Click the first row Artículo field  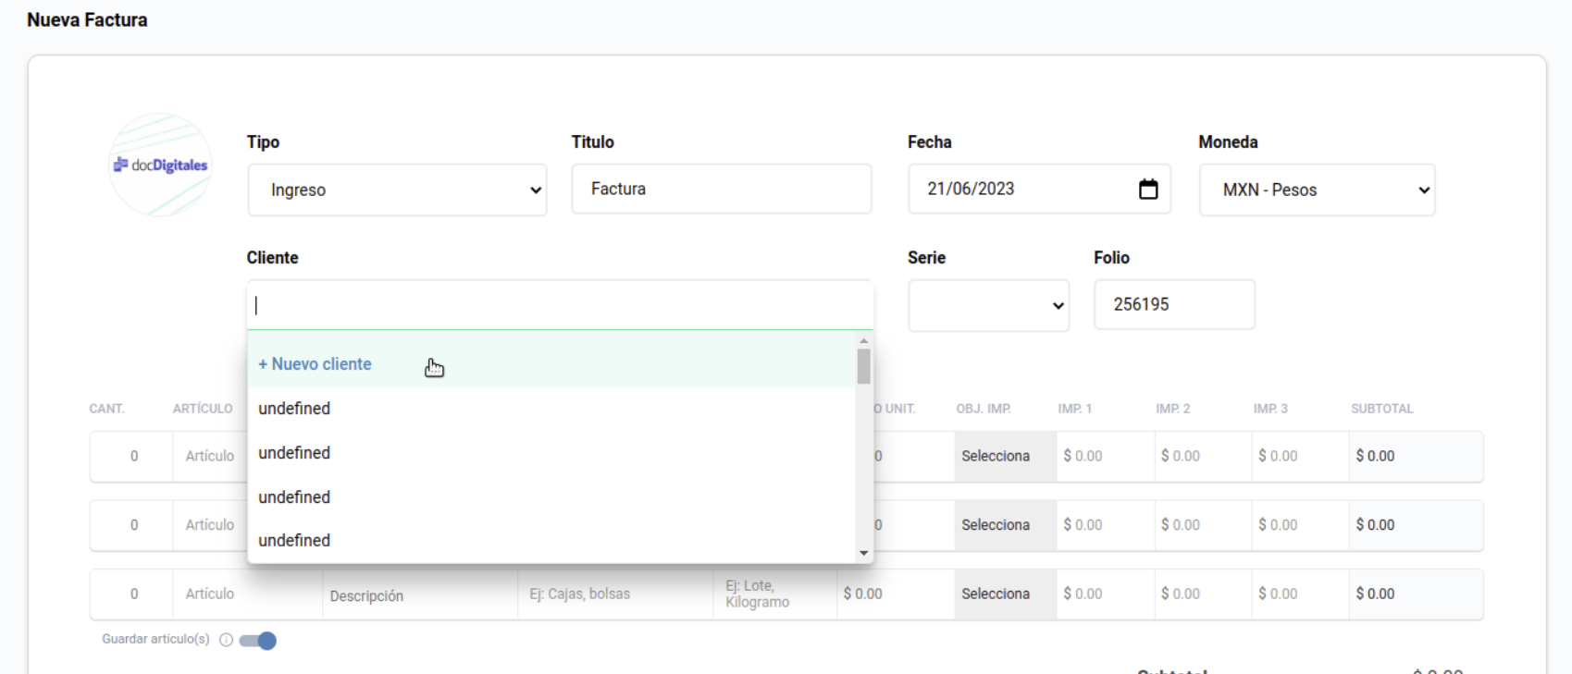[211, 456]
